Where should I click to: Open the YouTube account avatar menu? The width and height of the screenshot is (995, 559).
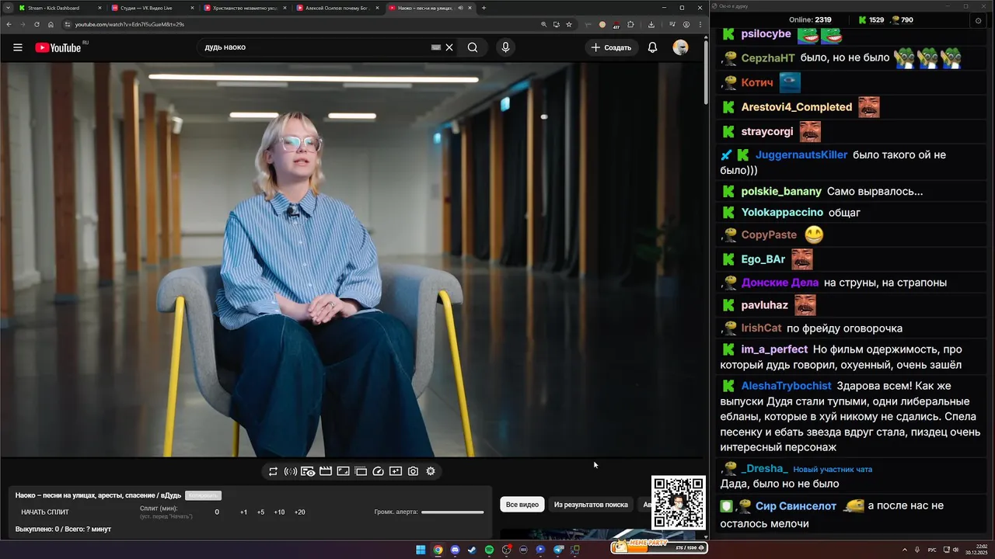681,47
